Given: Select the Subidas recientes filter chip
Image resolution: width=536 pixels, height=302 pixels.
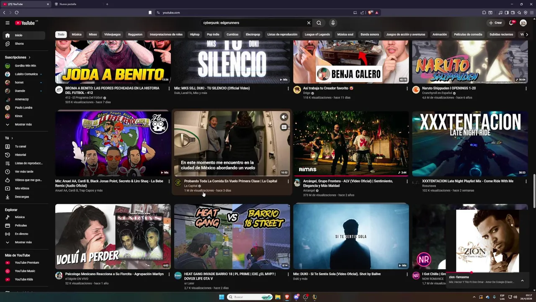Looking at the screenshot, I should [501, 34].
